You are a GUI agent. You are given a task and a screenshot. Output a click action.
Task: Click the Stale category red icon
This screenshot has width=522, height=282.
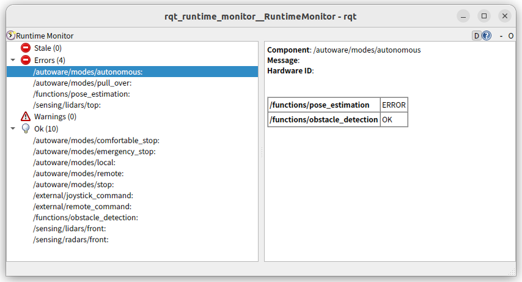[x=26, y=48]
